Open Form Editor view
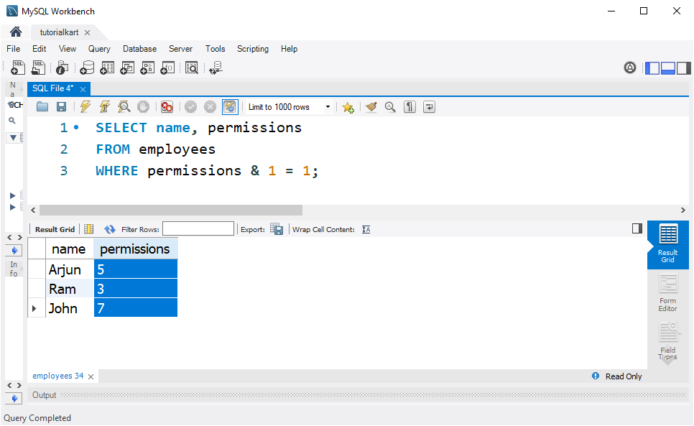 point(668,293)
